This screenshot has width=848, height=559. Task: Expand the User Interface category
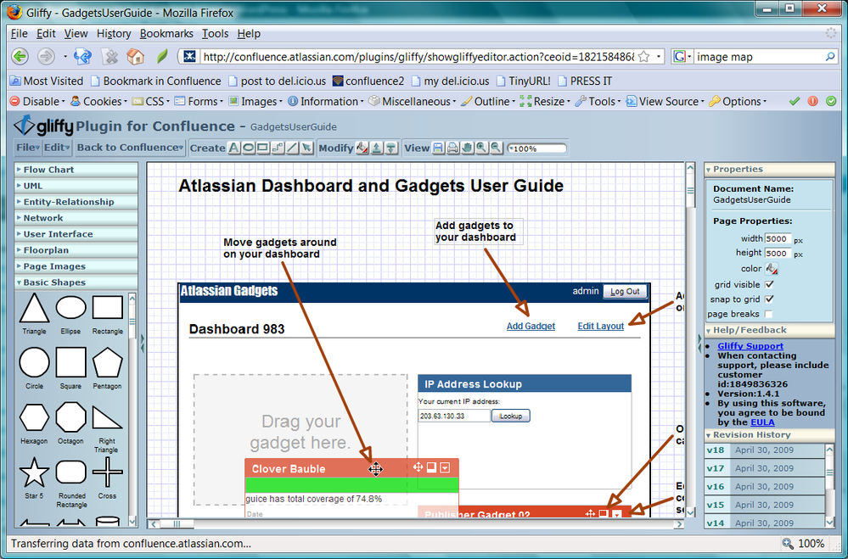click(76, 234)
